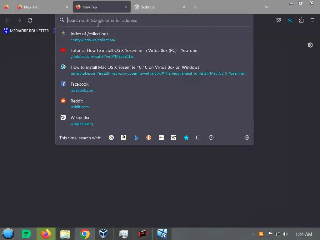The image size is (320, 240).
Task: Search this time with eBay icon
Action: pyautogui.click(x=161, y=137)
